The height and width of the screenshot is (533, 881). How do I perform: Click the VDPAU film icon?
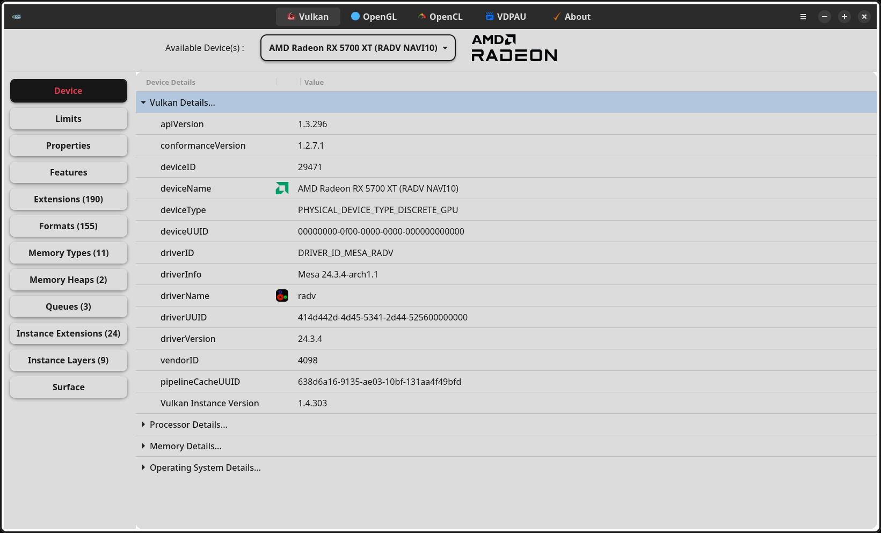489,17
